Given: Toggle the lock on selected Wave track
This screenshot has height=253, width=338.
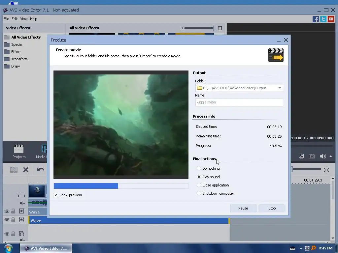Looking at the screenshot, I should point(13,220).
